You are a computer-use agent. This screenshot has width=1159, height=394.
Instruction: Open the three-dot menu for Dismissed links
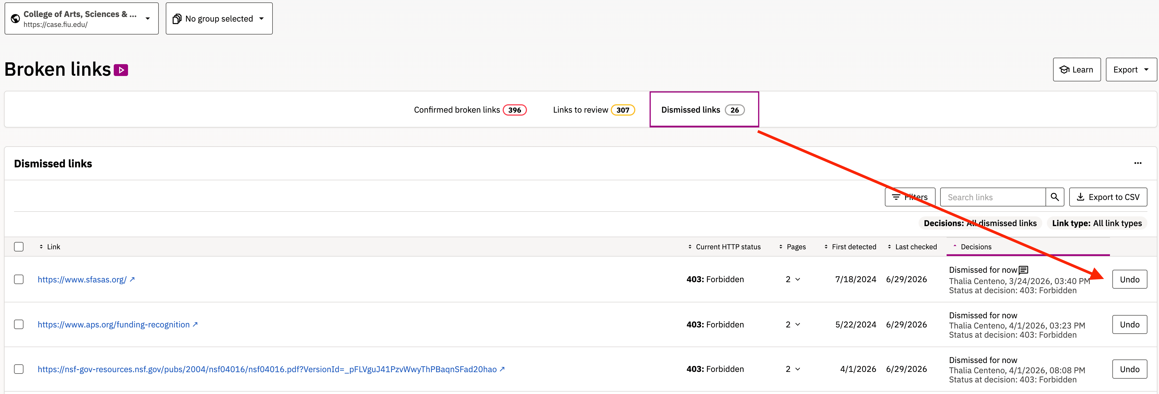1137,163
